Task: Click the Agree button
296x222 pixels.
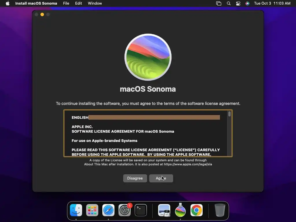Action: click(x=161, y=178)
